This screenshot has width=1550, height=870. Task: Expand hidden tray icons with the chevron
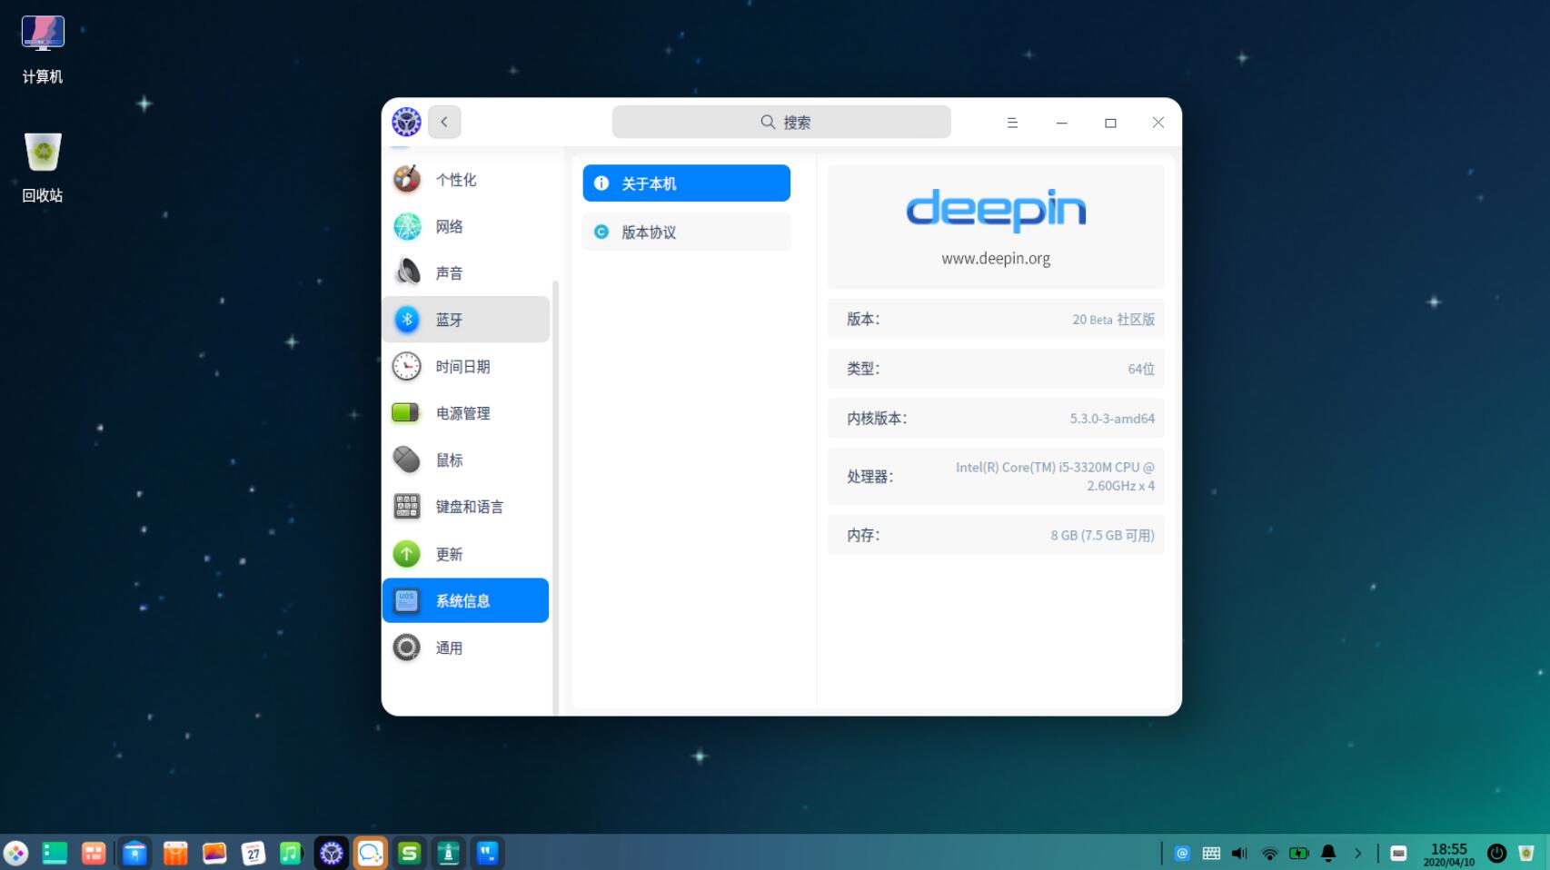[1358, 853]
